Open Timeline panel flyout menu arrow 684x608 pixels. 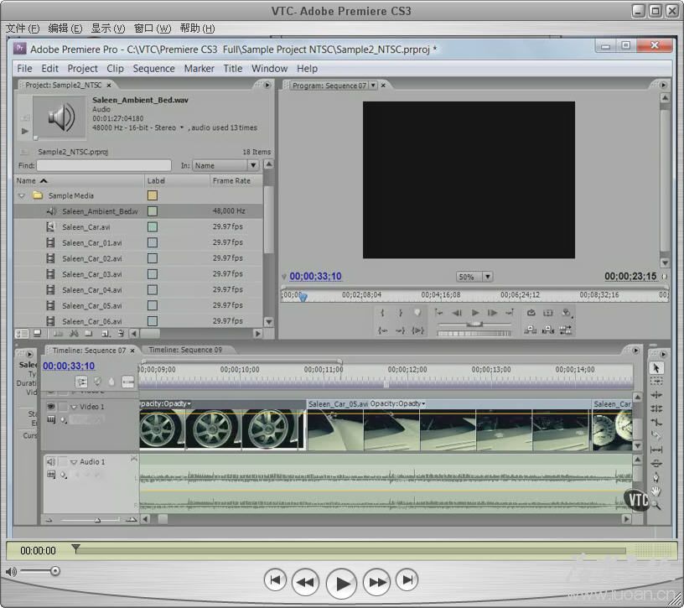[635, 351]
